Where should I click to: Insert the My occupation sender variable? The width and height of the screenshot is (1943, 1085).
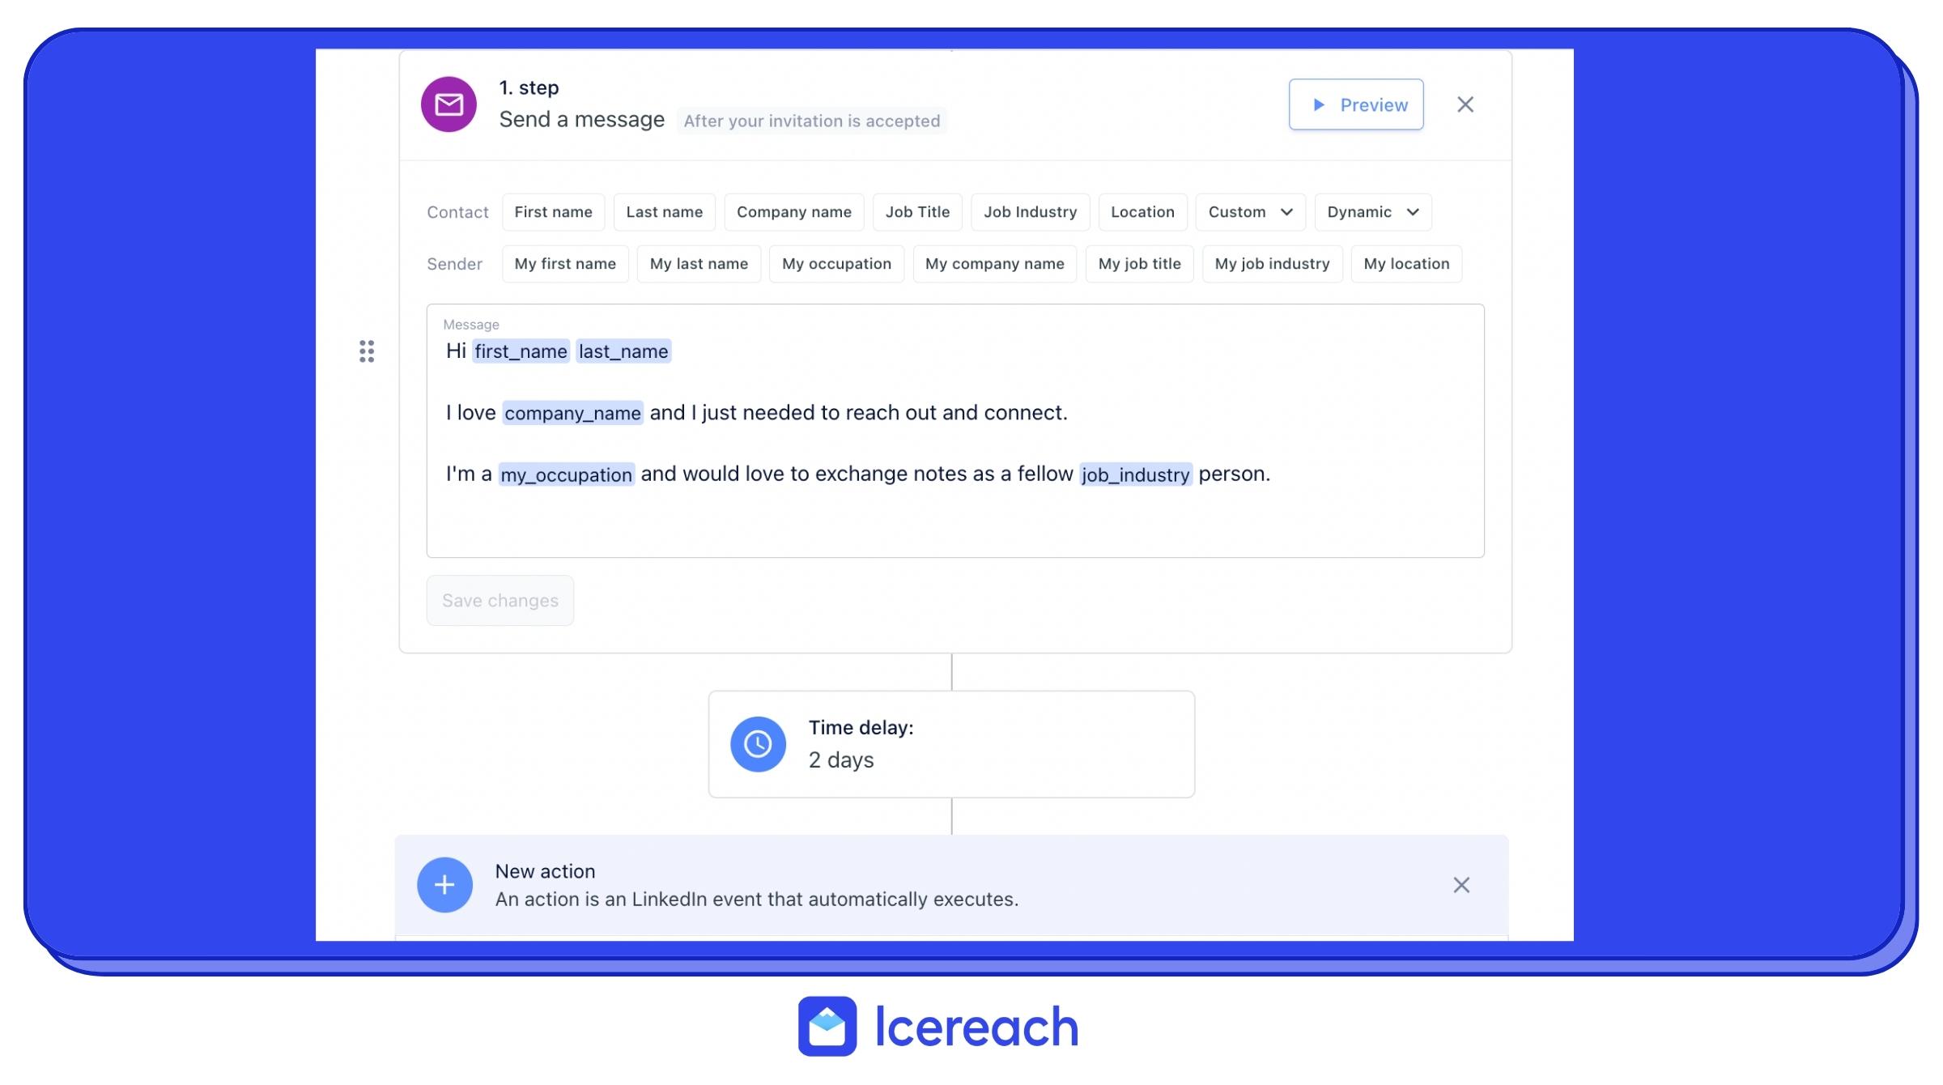pos(836,264)
